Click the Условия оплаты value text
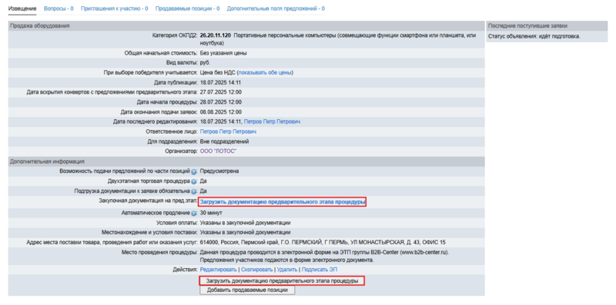 coord(245,223)
